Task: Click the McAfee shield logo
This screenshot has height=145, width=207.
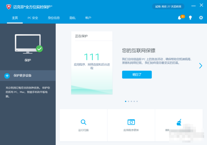Action: tap(9, 7)
